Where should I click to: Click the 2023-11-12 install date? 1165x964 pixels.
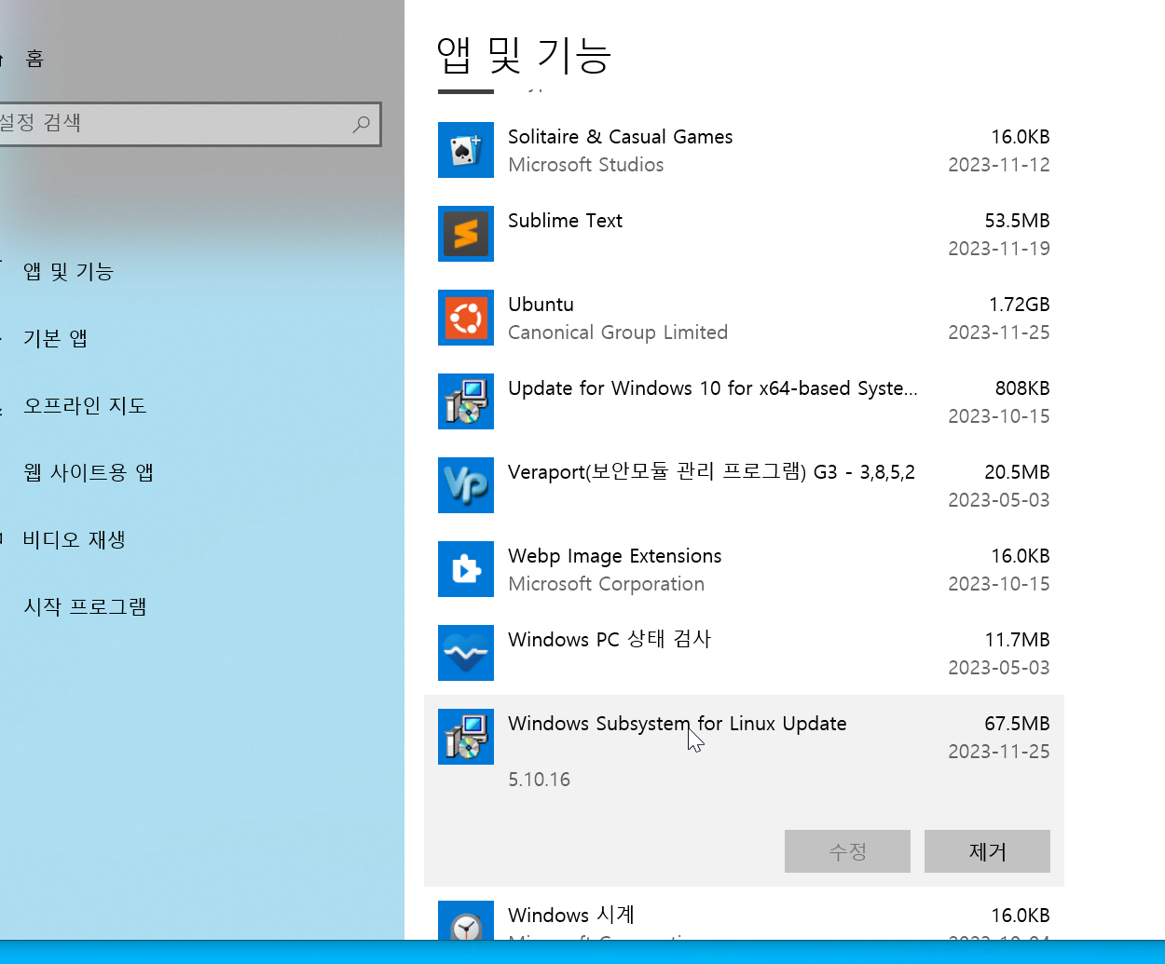tap(999, 165)
